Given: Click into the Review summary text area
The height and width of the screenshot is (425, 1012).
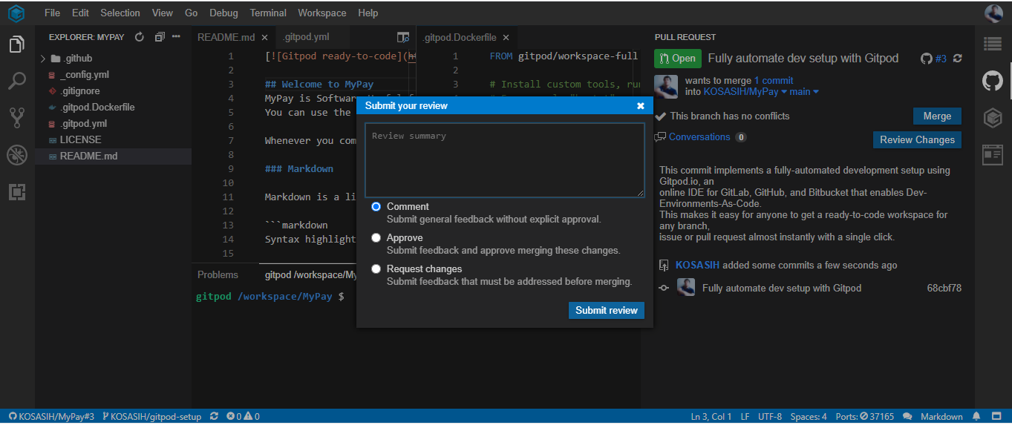Looking at the screenshot, I should 504,160.
